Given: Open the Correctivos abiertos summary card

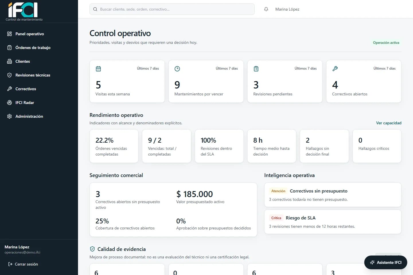Looking at the screenshot, I should point(364,81).
